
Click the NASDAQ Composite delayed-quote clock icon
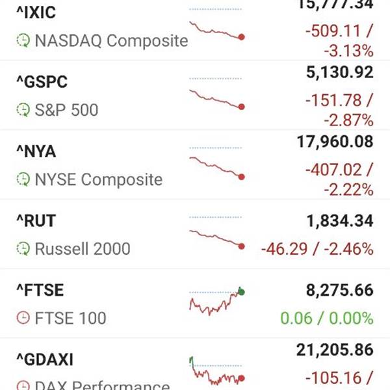coord(23,40)
